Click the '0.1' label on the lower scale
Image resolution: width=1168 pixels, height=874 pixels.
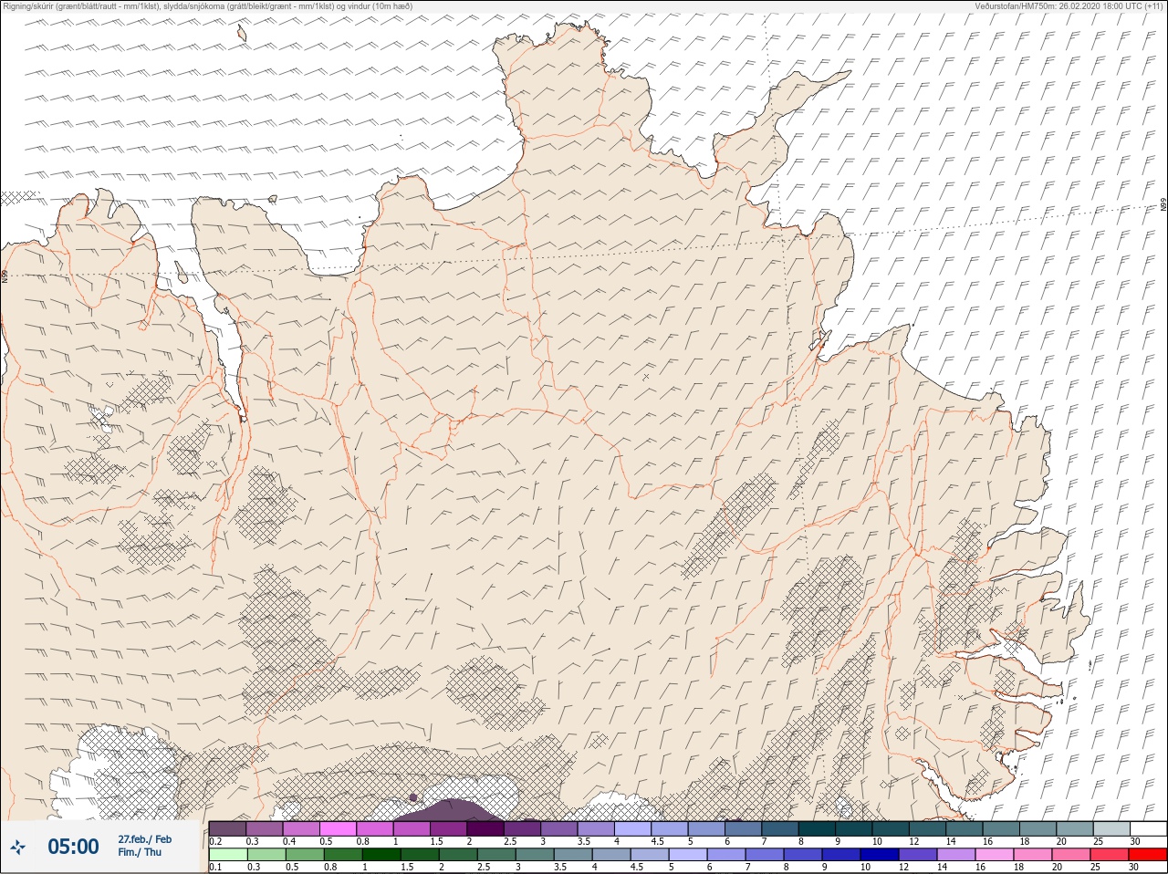coord(216,867)
